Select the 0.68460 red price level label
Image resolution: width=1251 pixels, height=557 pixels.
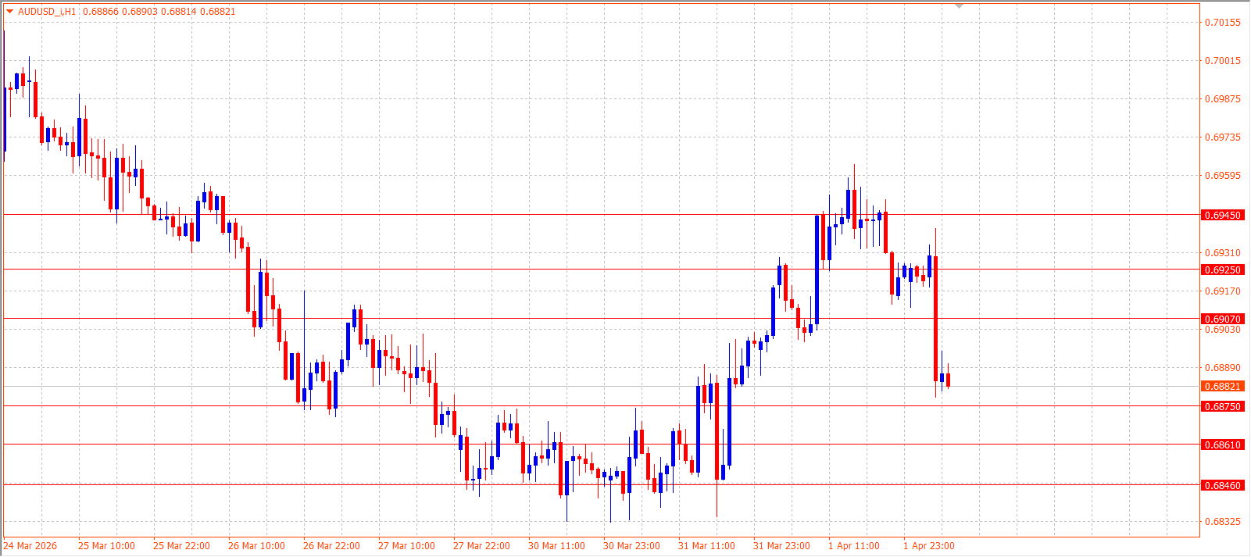tap(1222, 485)
